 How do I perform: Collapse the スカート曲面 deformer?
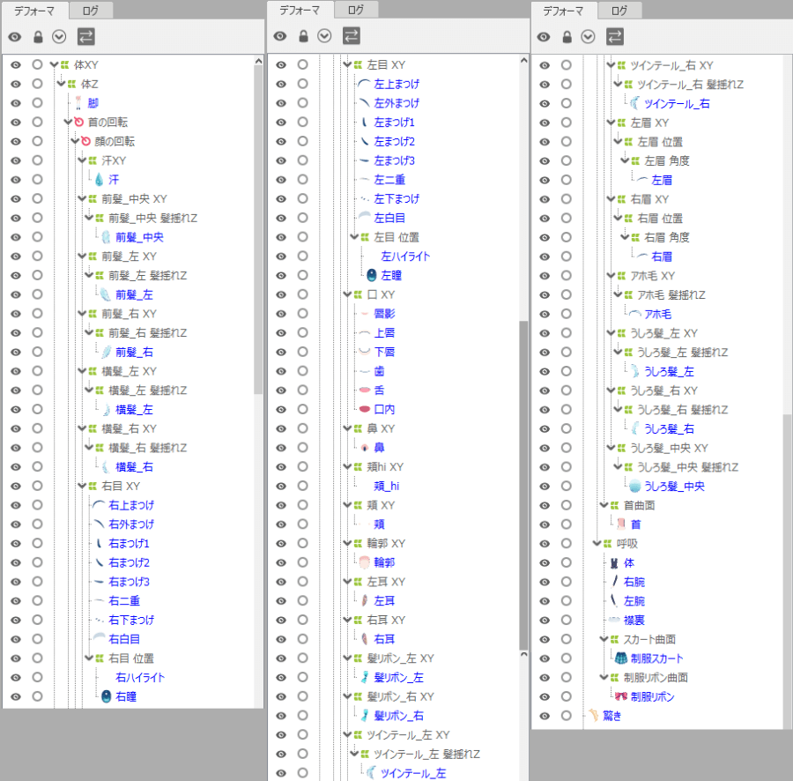pyautogui.click(x=604, y=639)
